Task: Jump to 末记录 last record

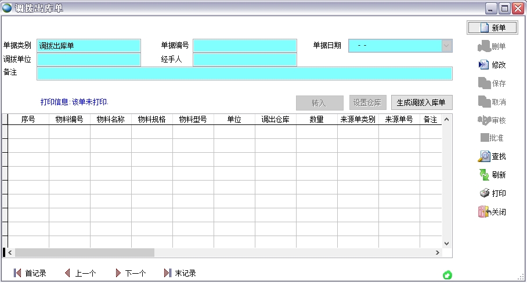Action: 168,273
